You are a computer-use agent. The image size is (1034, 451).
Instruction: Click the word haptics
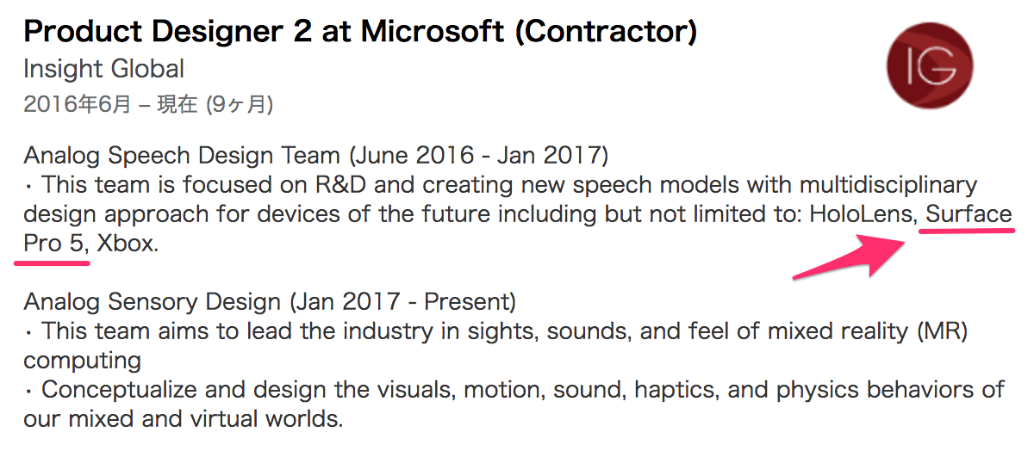pyautogui.click(x=671, y=390)
